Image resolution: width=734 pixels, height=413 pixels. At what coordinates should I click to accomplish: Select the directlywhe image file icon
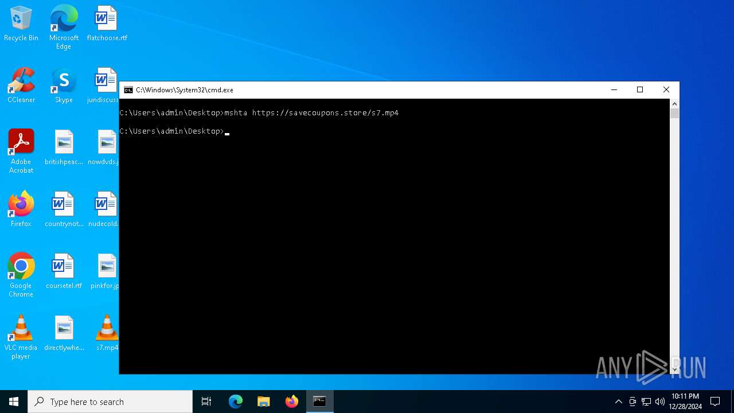coord(64,334)
